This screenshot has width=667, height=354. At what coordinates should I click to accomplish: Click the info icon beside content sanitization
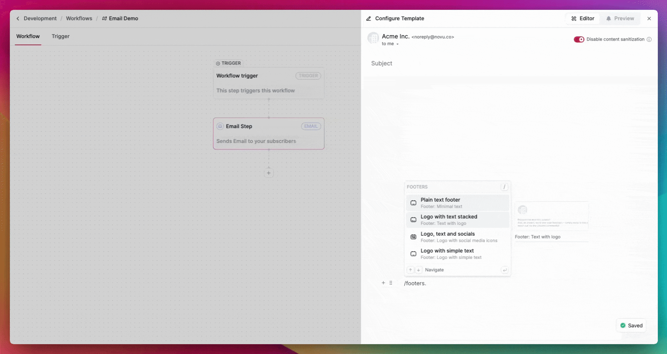(x=649, y=39)
